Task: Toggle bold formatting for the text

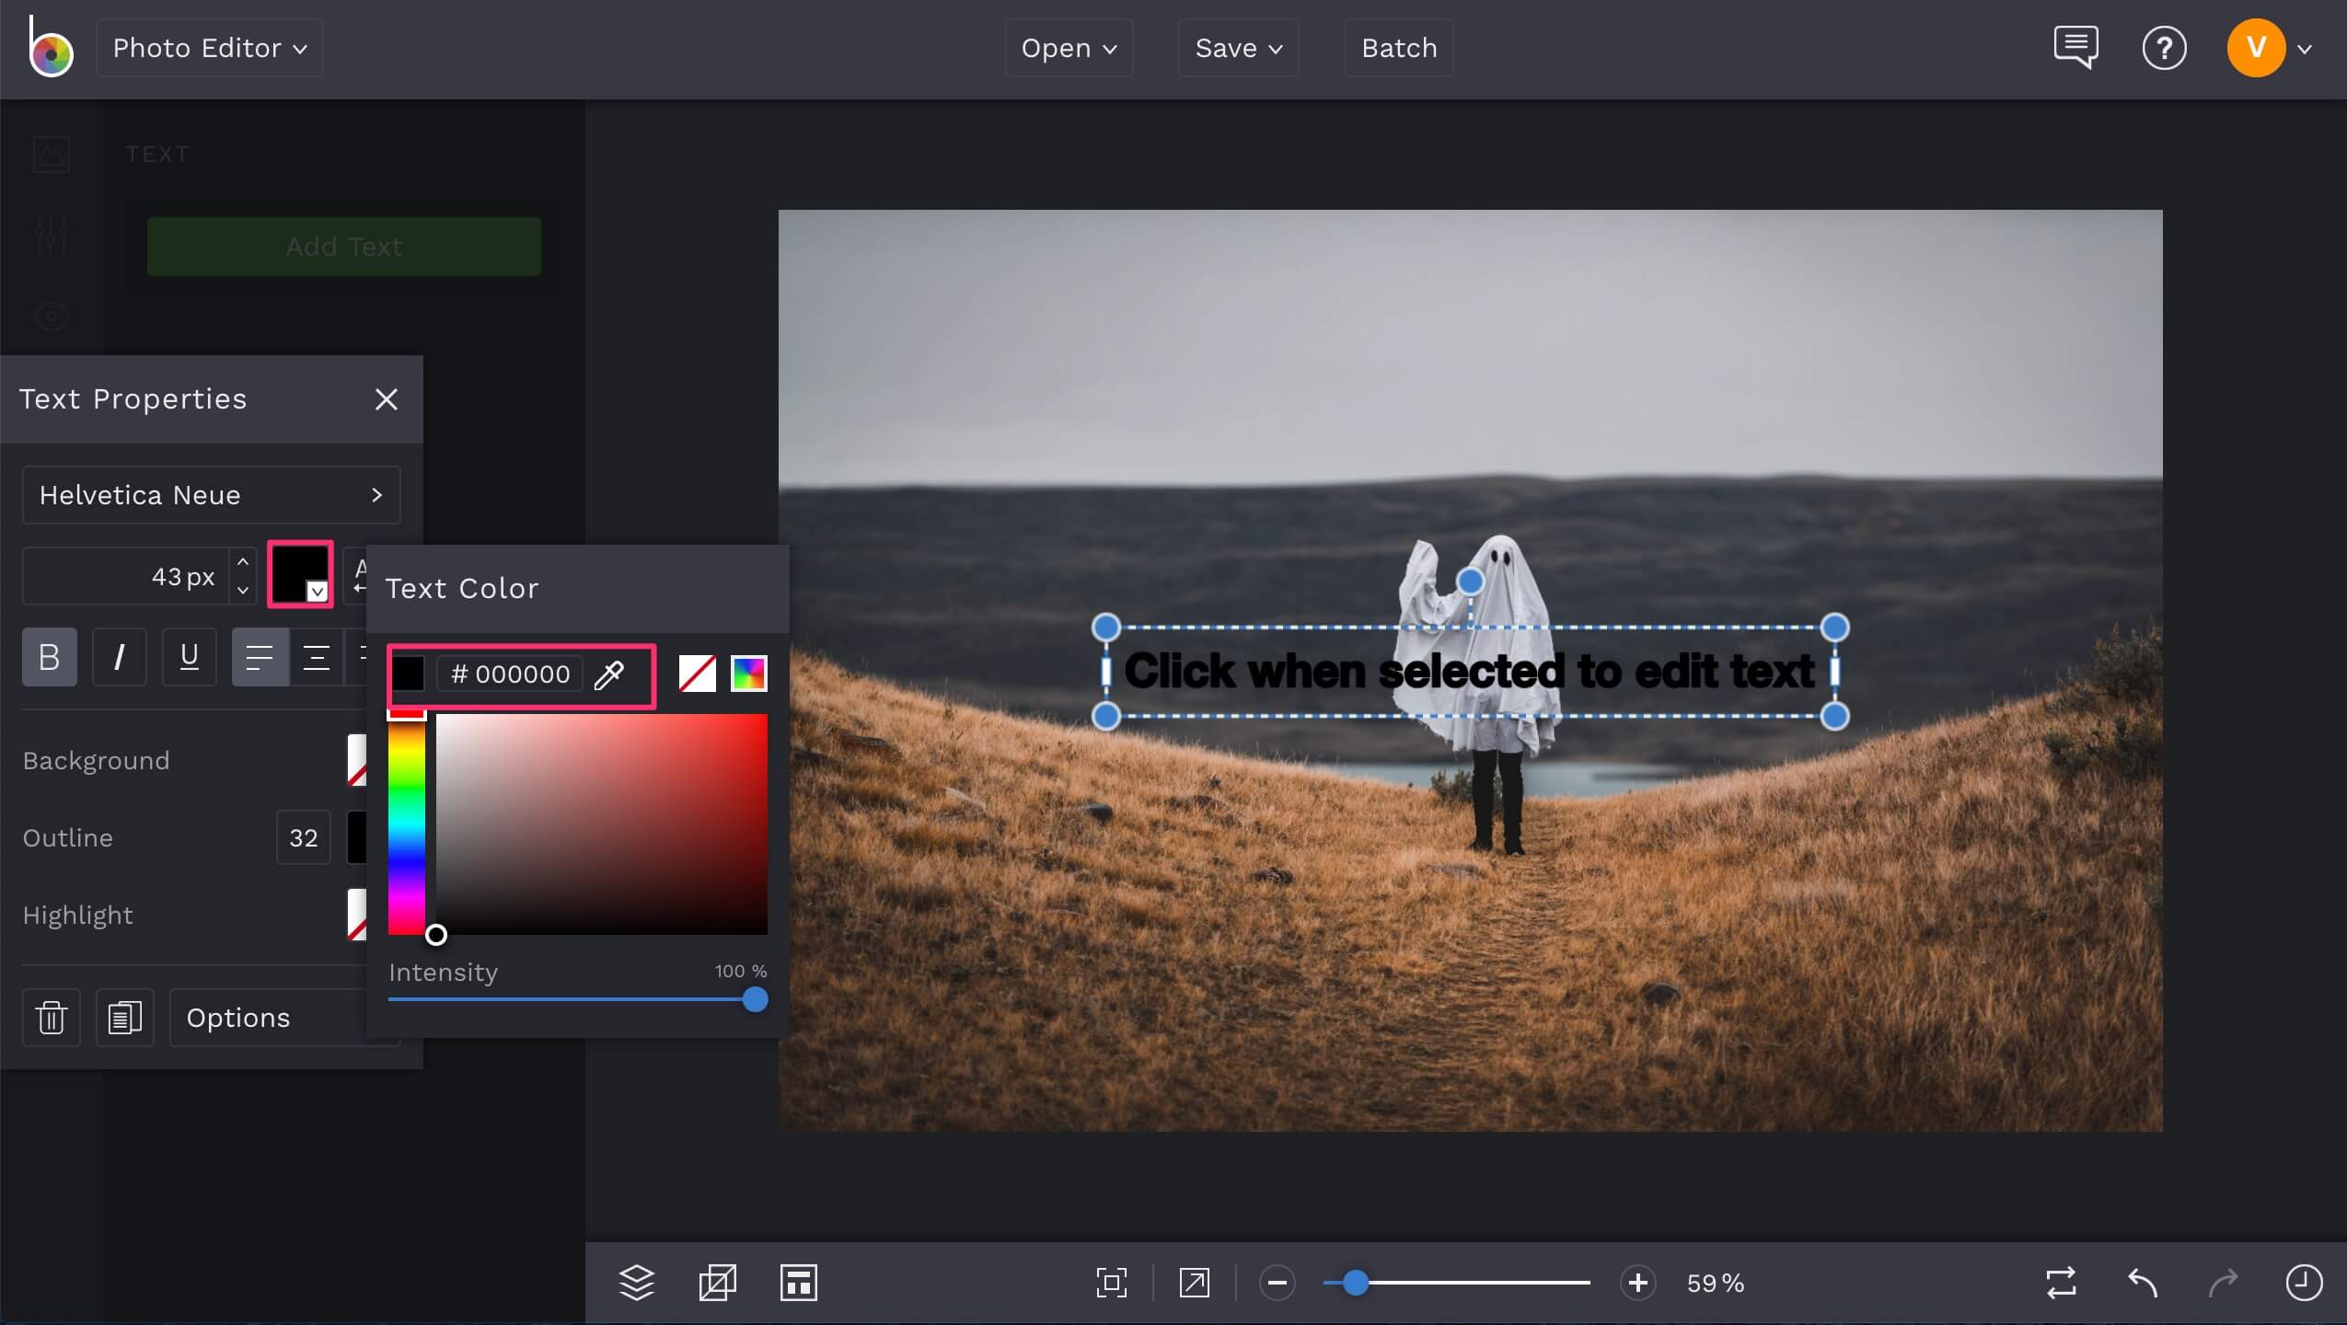Action: click(x=48, y=656)
